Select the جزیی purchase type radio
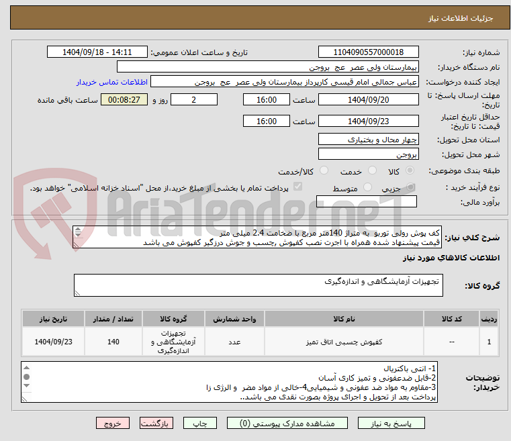The width and height of the screenshot is (511, 441). click(411, 187)
